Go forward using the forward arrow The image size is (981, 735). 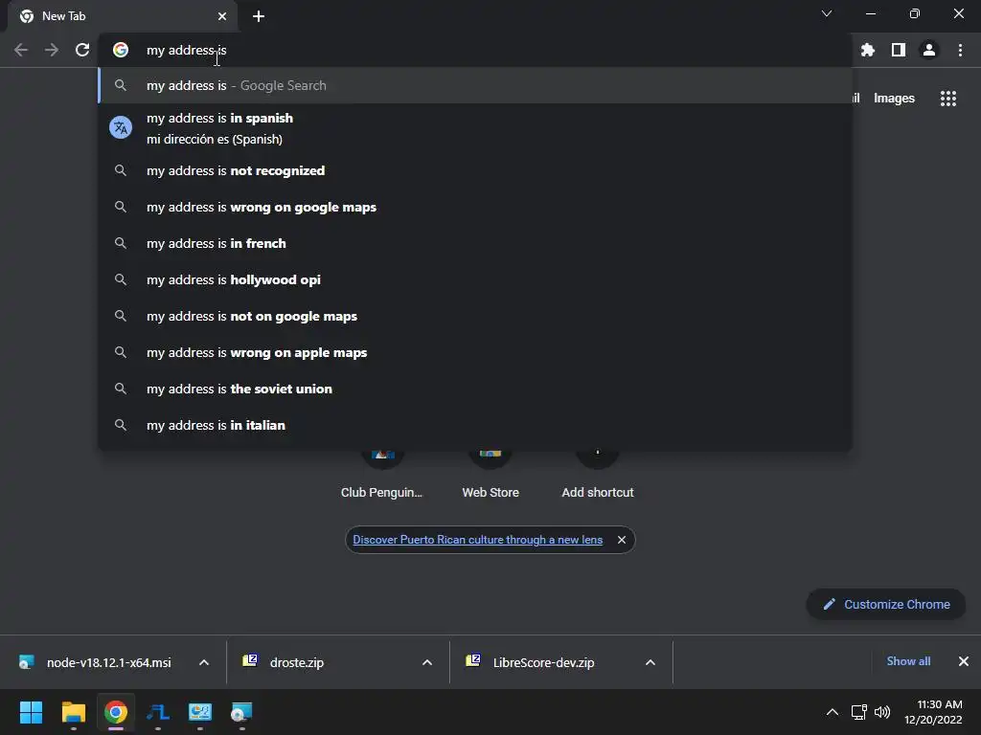pyautogui.click(x=52, y=50)
